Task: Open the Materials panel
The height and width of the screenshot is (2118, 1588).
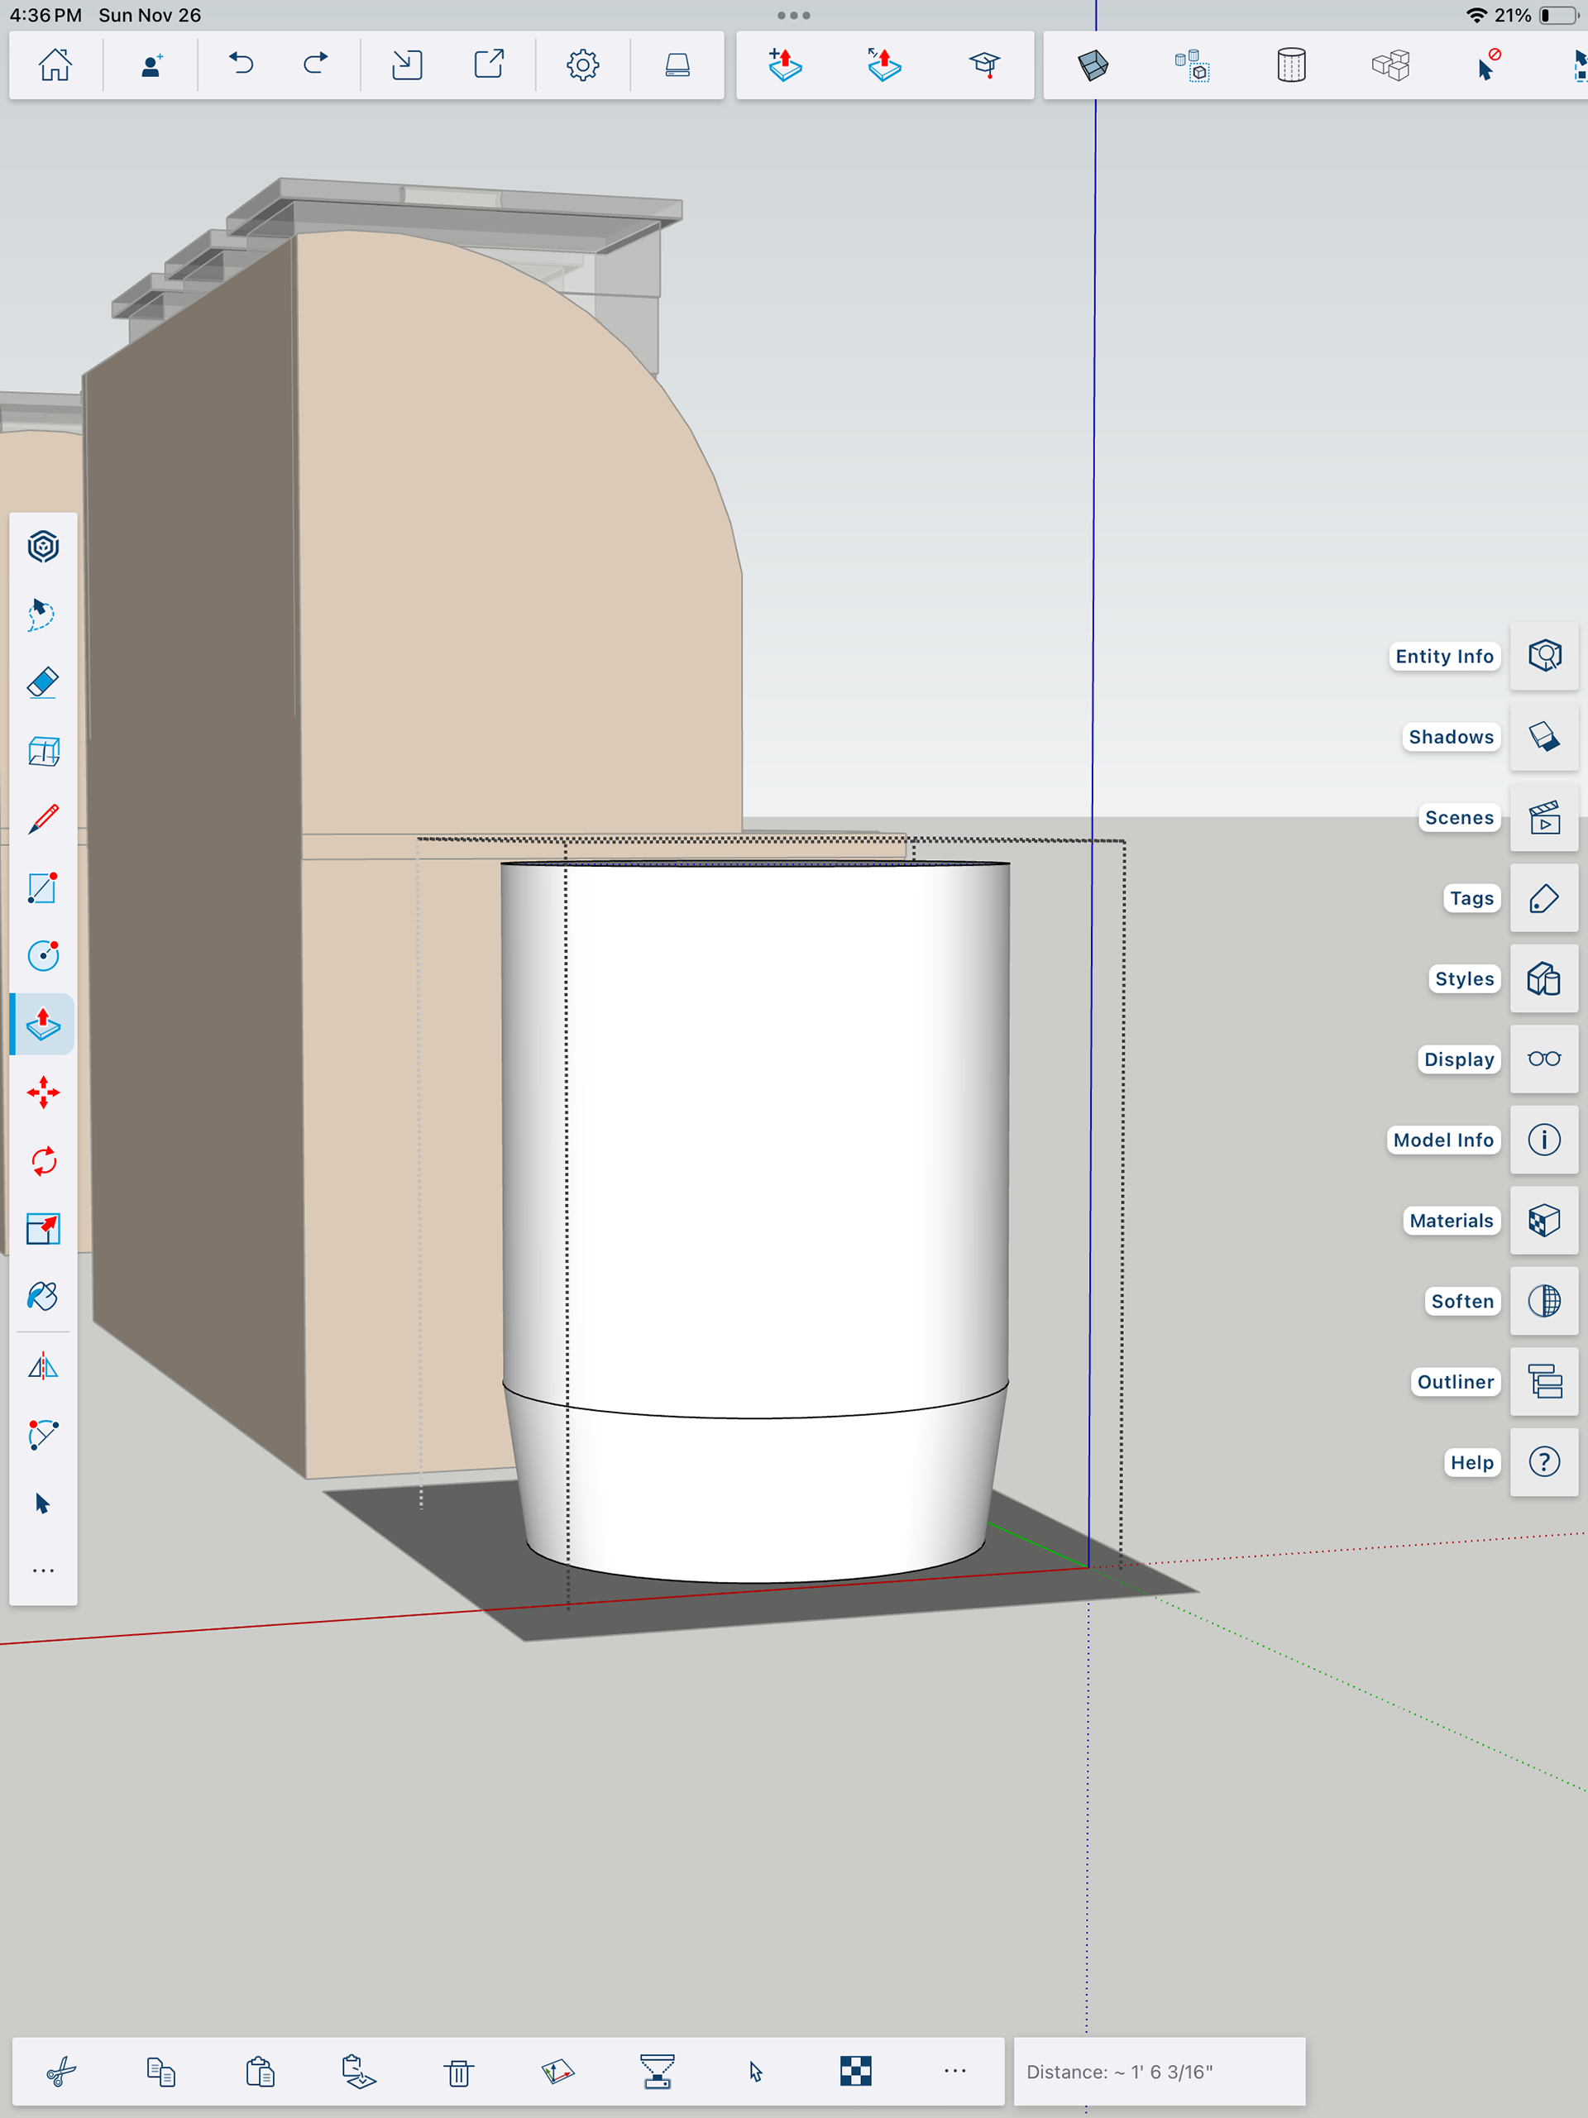Action: tap(1543, 1221)
